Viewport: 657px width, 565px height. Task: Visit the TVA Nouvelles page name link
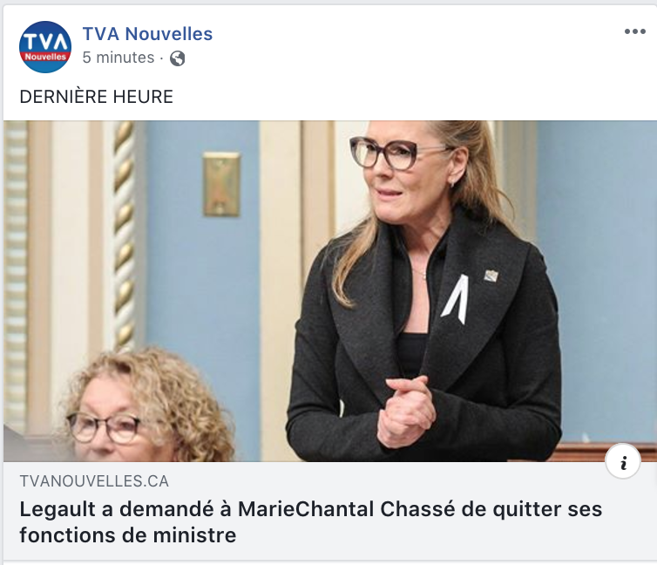[x=147, y=34]
